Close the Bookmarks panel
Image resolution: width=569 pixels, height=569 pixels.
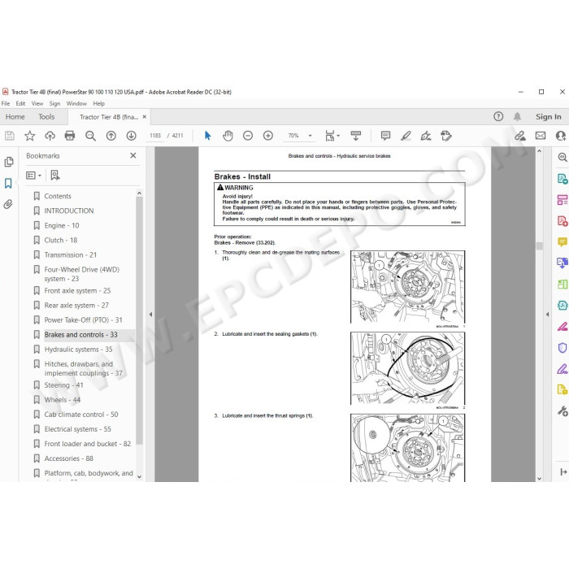133,155
